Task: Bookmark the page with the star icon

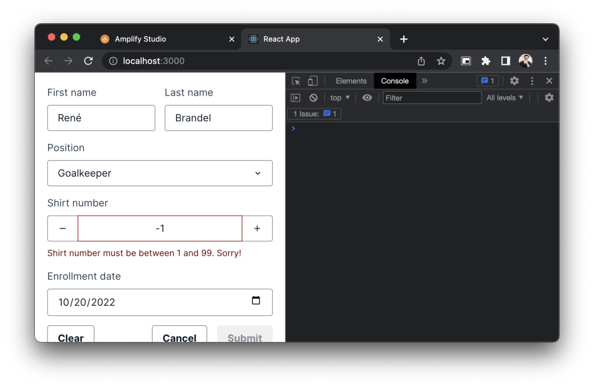Action: click(441, 60)
